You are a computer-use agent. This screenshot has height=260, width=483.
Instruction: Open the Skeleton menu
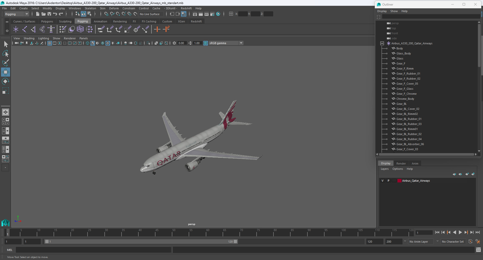pyautogui.click(x=90, y=8)
